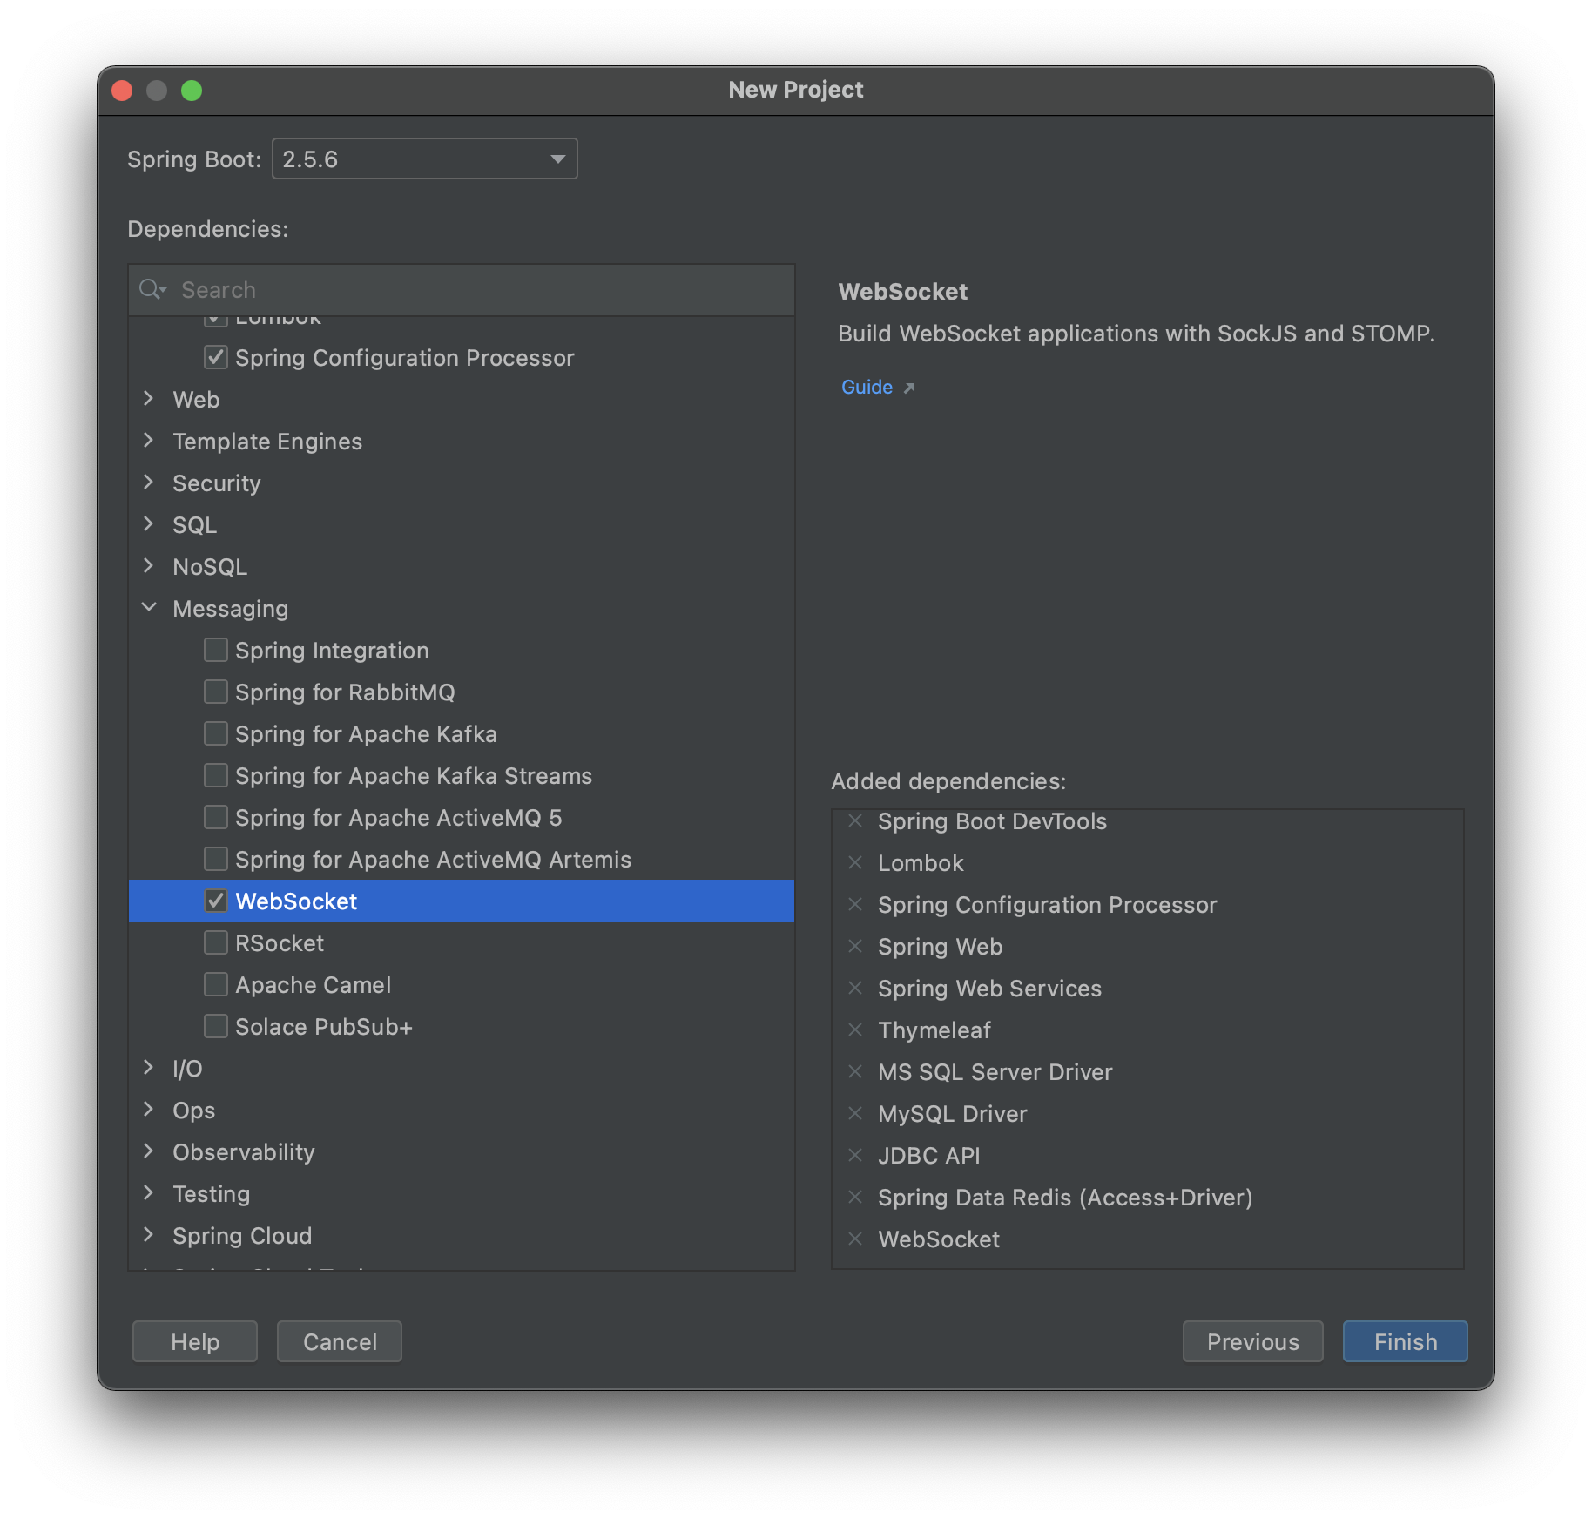
Task: Expand the Ops category
Action: (x=149, y=1110)
